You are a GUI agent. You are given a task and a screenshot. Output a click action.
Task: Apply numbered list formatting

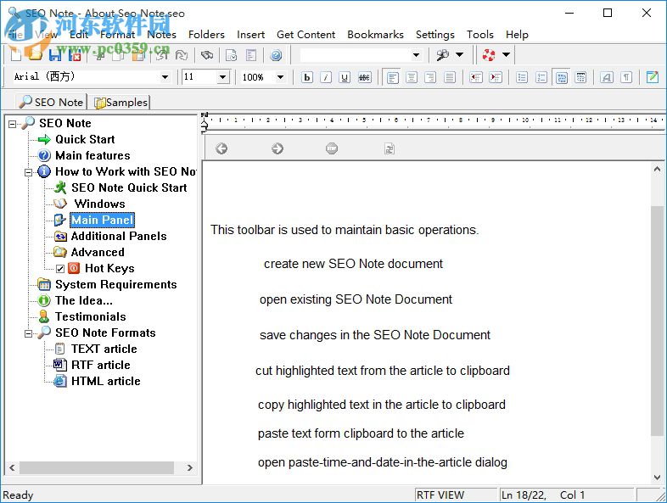point(541,77)
